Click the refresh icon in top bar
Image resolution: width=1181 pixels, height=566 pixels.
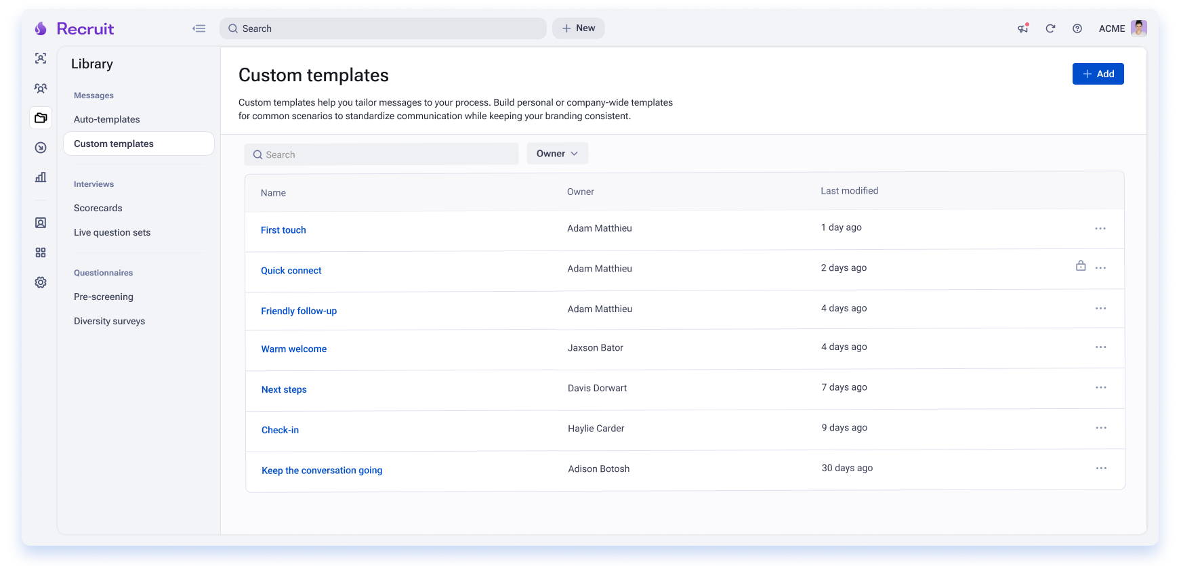point(1050,28)
